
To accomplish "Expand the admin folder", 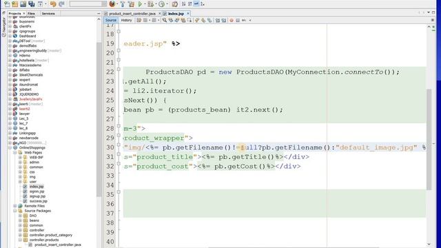I will pyautogui.click(x=20, y=163).
